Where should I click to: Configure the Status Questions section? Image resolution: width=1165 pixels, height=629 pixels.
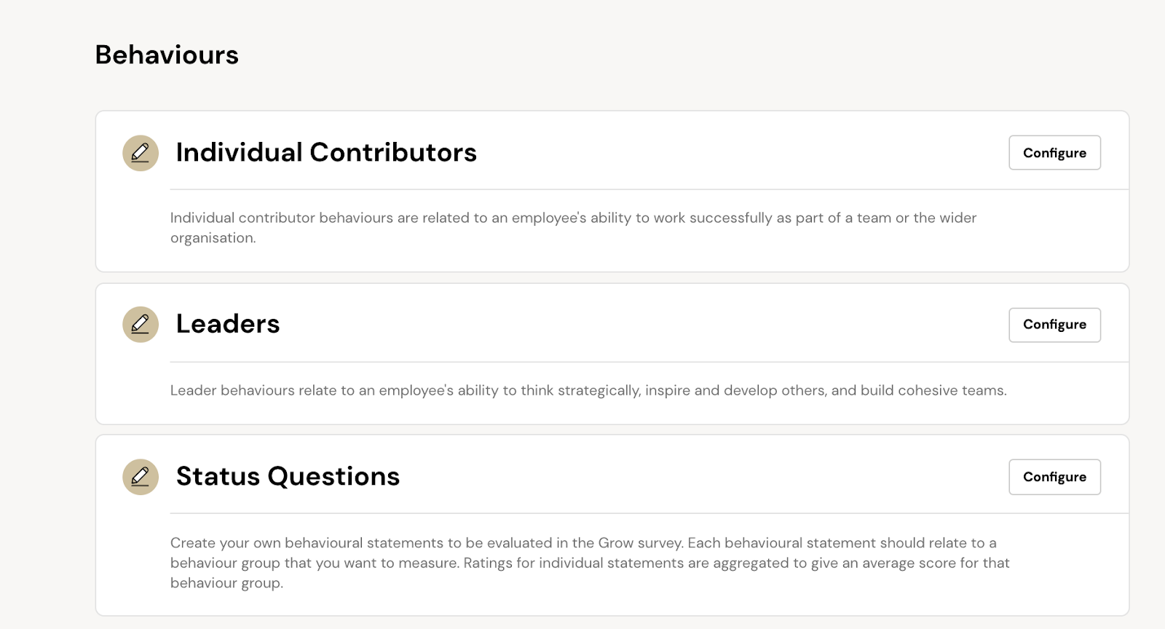pos(1054,477)
